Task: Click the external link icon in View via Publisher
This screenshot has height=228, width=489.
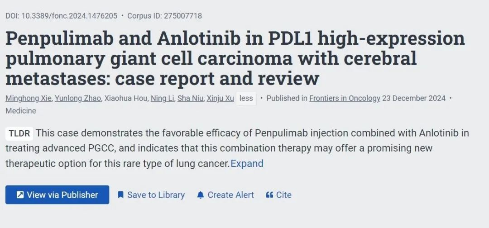Action: point(20,195)
